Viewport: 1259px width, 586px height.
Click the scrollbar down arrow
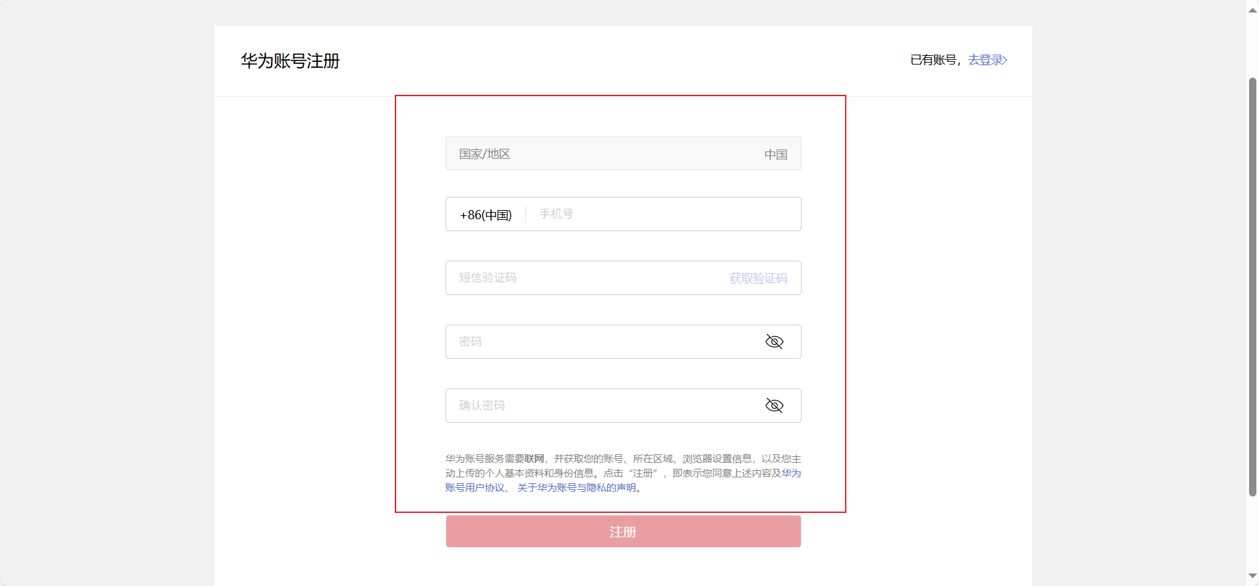pos(1252,576)
